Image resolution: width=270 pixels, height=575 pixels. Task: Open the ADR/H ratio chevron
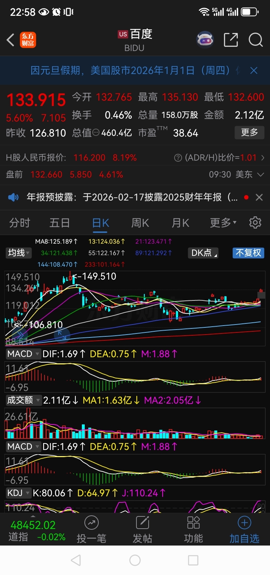pyautogui.click(x=263, y=158)
